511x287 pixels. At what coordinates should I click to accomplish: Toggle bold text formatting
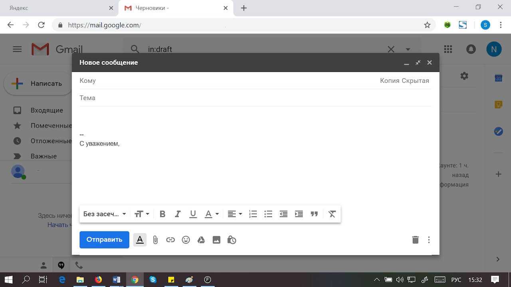(162, 214)
